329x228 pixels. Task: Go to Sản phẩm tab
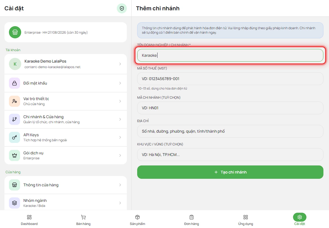pos(137,220)
